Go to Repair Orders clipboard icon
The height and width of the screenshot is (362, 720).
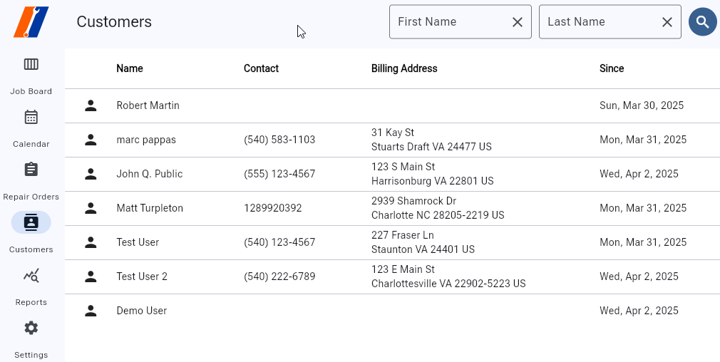click(x=31, y=170)
